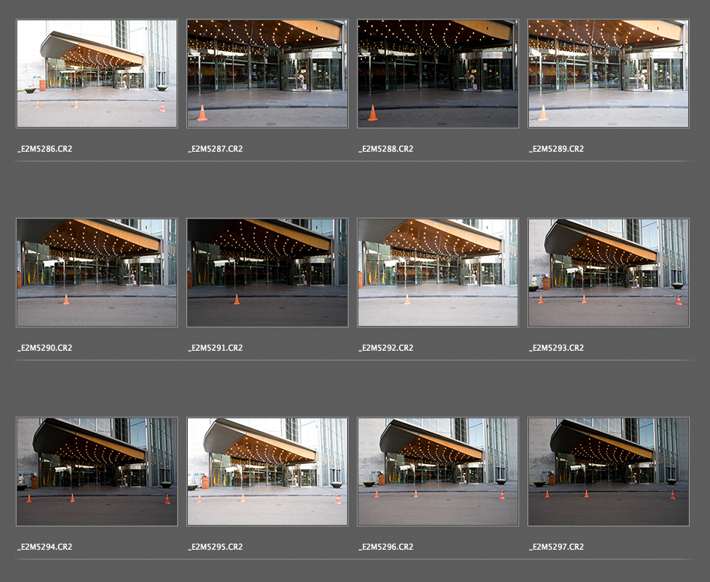Select the filename label _E2M5289.CR2
This screenshot has width=710, height=582.
[556, 149]
